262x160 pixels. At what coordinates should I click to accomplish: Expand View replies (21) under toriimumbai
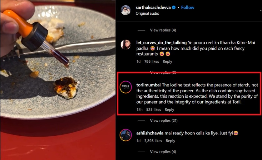[164, 121]
